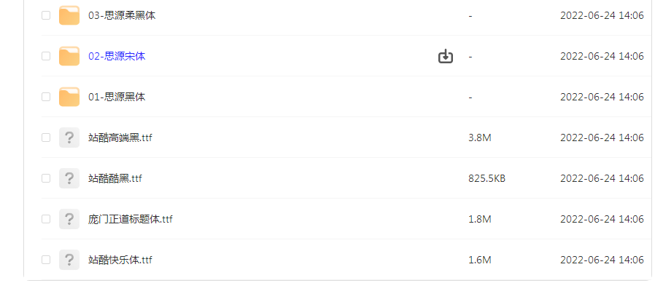Tick the checkbox for 03-思源柔黑体

click(x=46, y=15)
